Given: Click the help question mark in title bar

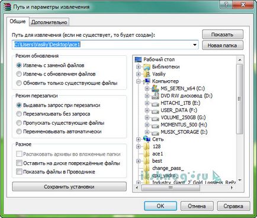Looking at the screenshot, I should 226,5.
